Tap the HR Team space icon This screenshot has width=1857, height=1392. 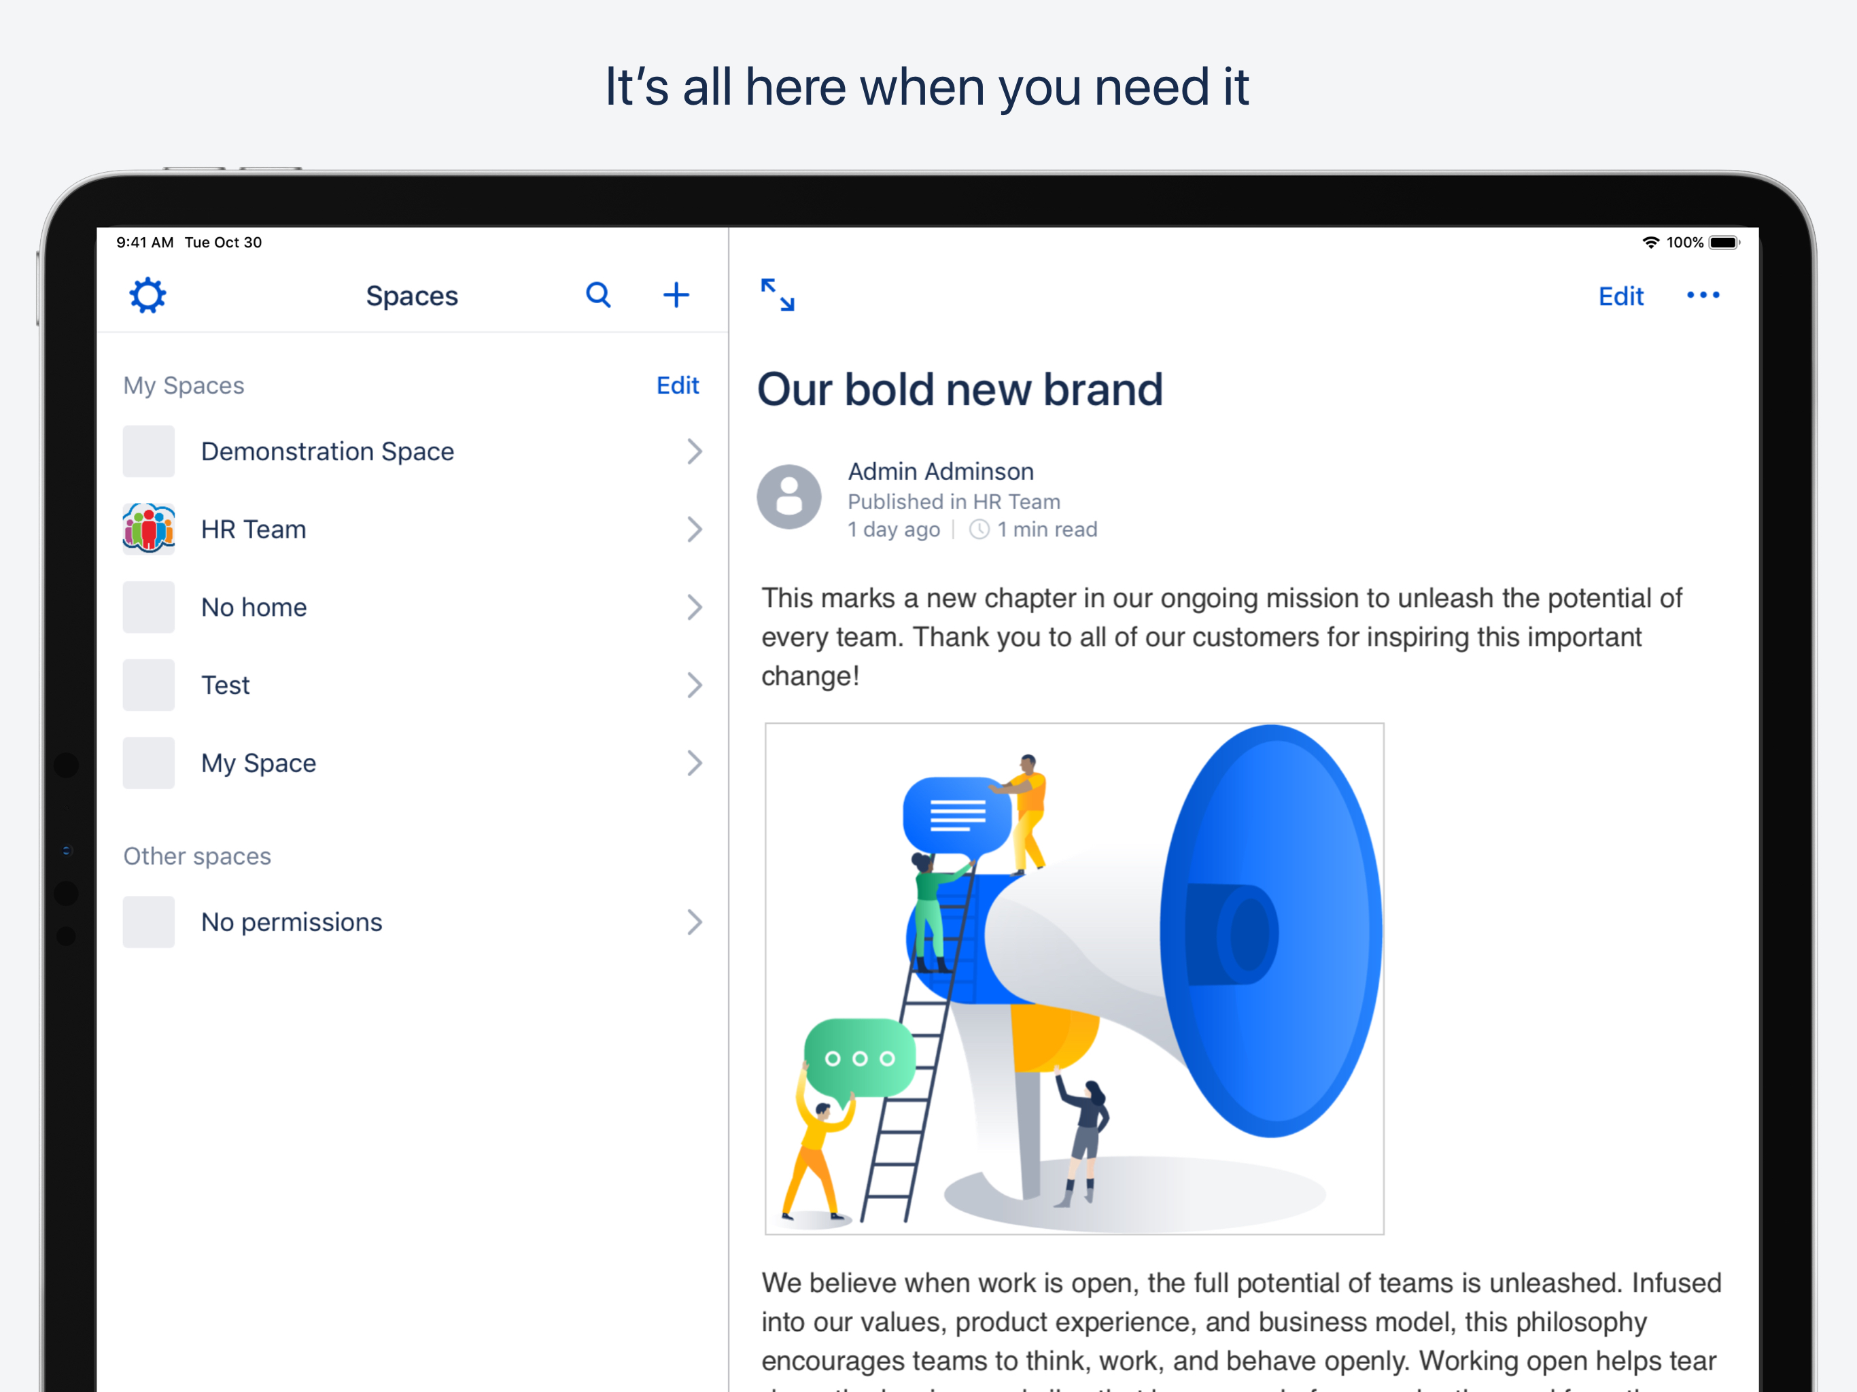click(x=149, y=529)
